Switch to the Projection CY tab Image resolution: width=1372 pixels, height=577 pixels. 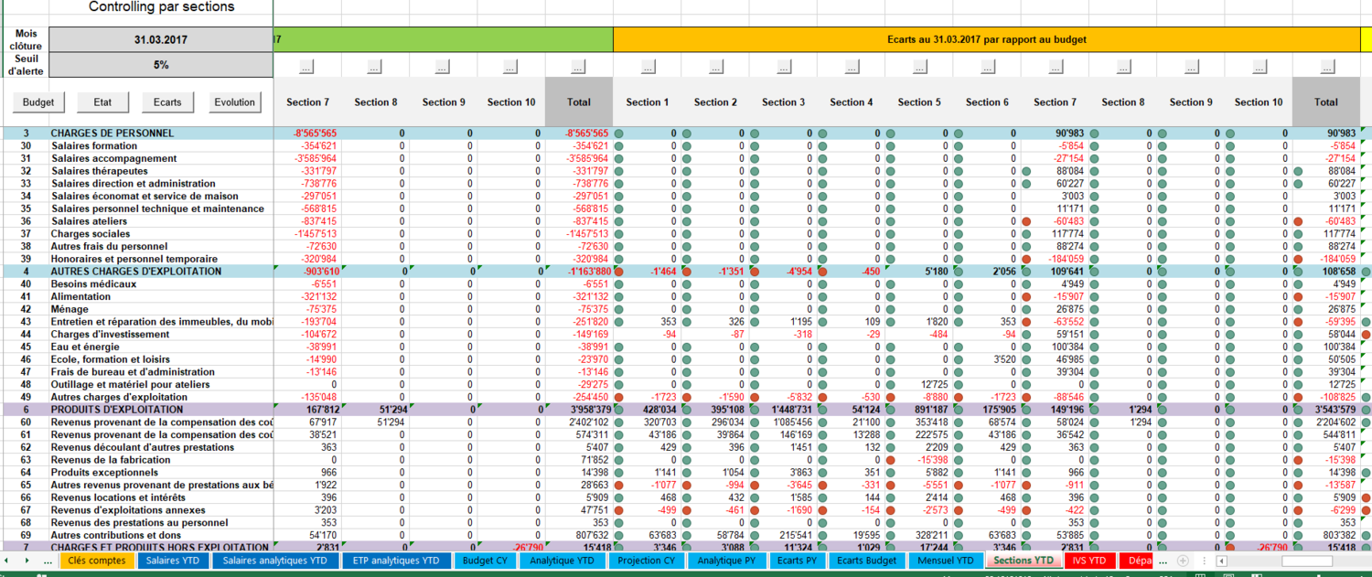646,561
